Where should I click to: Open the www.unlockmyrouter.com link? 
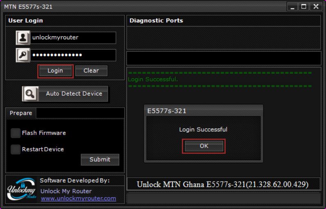(x=78, y=198)
